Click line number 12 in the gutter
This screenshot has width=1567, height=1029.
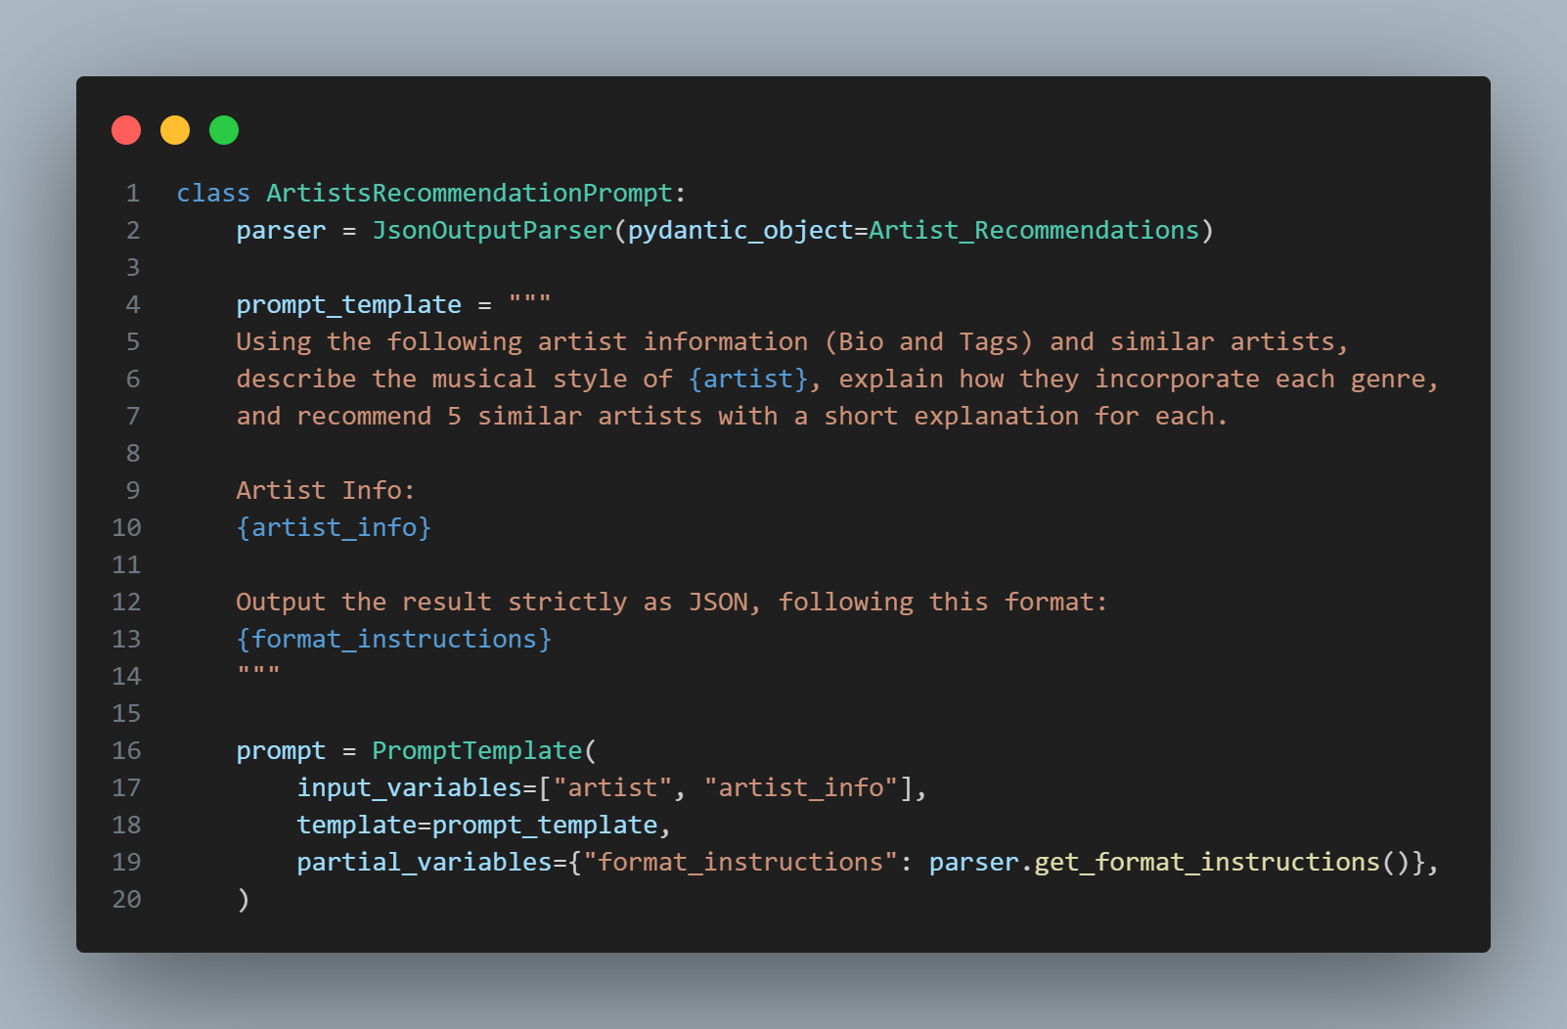(x=126, y=602)
